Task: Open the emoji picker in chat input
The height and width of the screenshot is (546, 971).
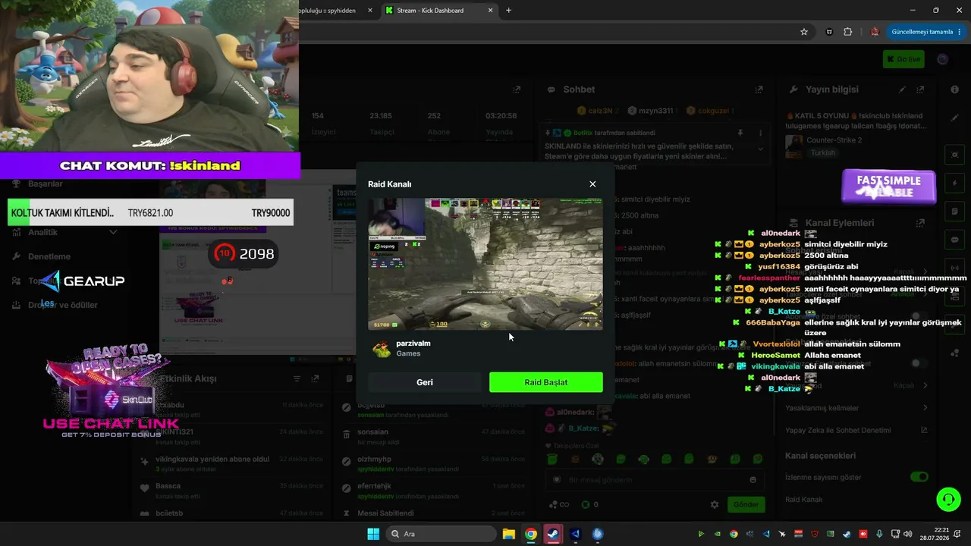Action: coord(753,479)
